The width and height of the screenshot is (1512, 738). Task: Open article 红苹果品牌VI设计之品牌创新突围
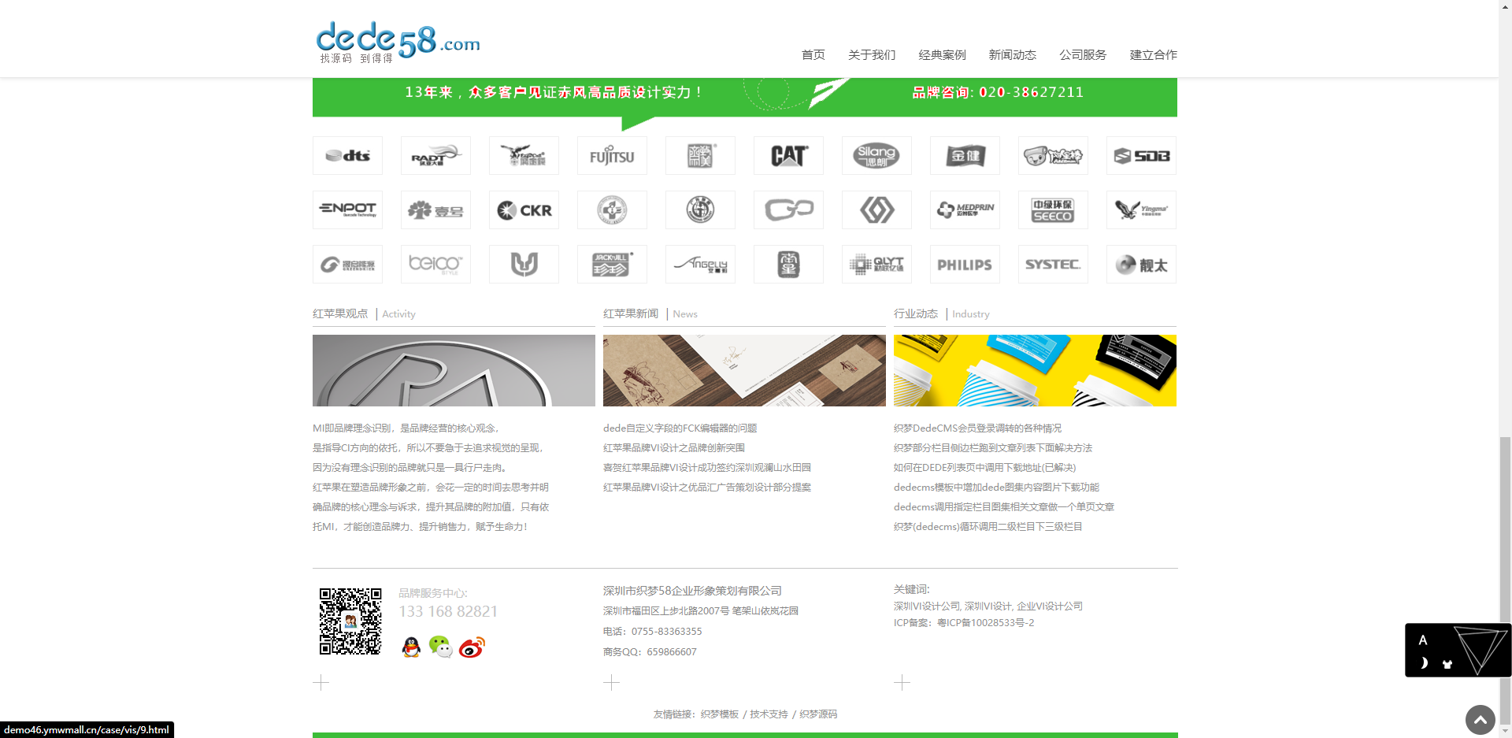click(674, 448)
